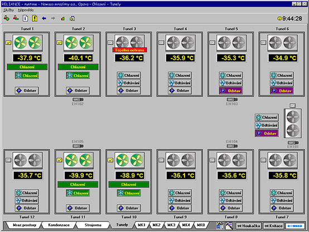
Task: Click the add user login icon
Action: click(x=7, y=18)
